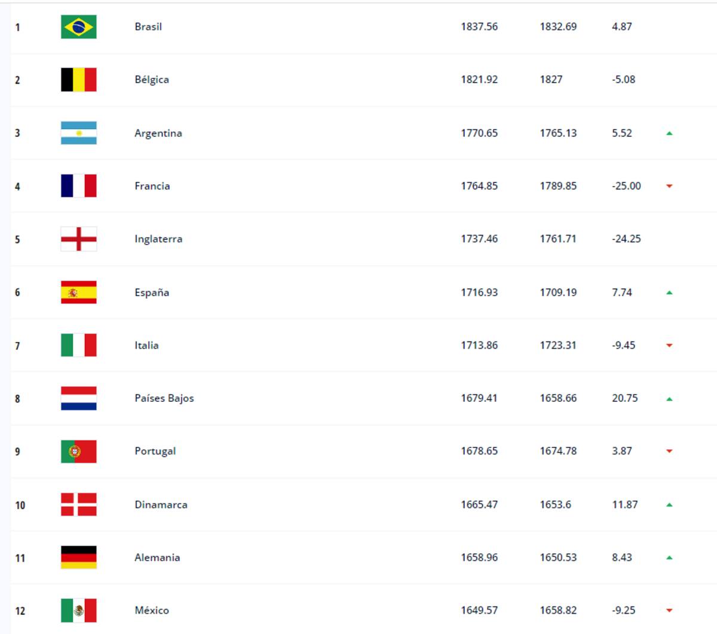Select the Spain flag icon

[x=78, y=292]
